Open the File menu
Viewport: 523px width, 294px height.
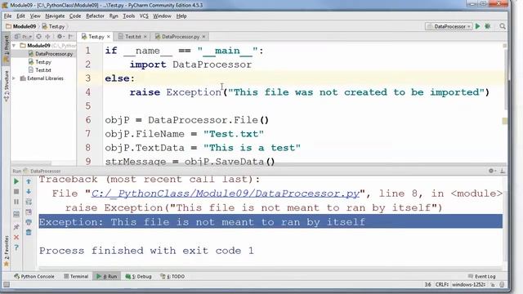[7, 16]
